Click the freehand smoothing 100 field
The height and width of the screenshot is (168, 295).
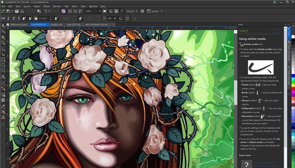(110, 18)
